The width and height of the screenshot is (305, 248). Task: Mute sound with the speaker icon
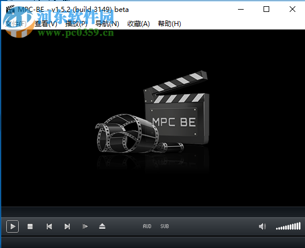pyautogui.click(x=262, y=226)
